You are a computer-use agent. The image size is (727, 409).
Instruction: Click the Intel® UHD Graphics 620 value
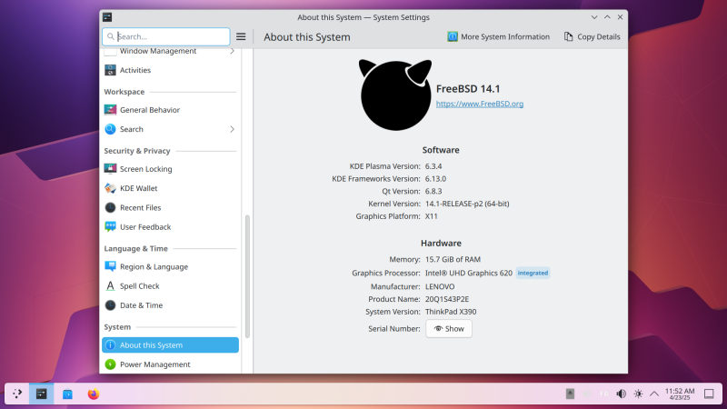(469, 274)
